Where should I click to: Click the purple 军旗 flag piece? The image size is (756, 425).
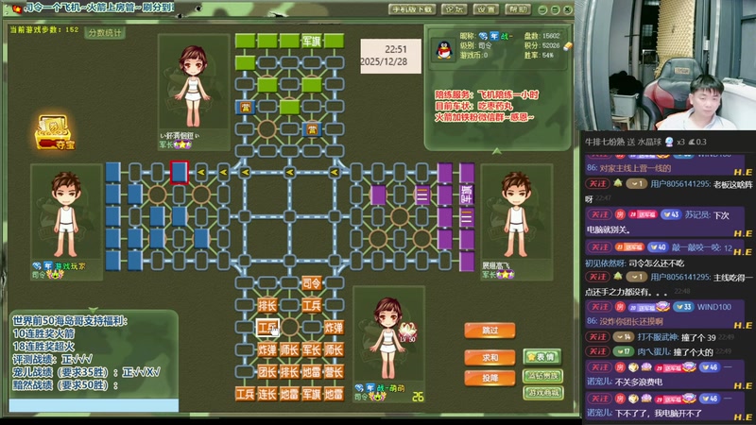pos(466,195)
